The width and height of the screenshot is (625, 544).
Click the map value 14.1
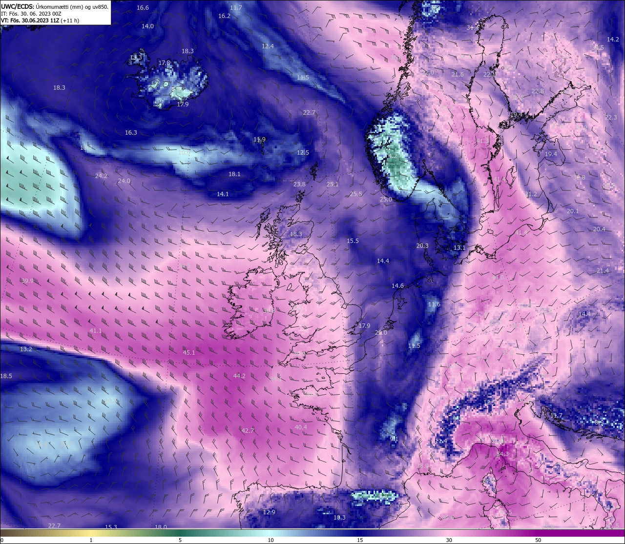click(x=223, y=194)
